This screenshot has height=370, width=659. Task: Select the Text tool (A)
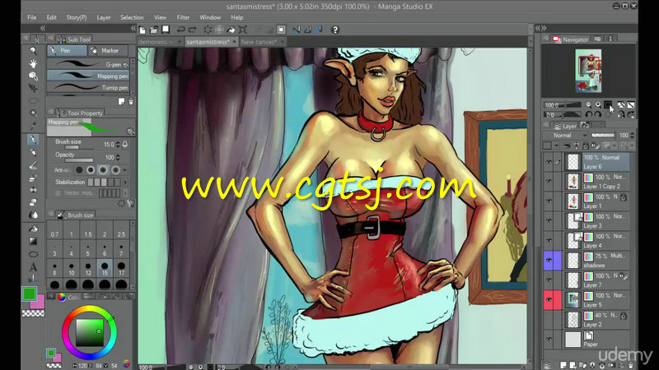[33, 266]
